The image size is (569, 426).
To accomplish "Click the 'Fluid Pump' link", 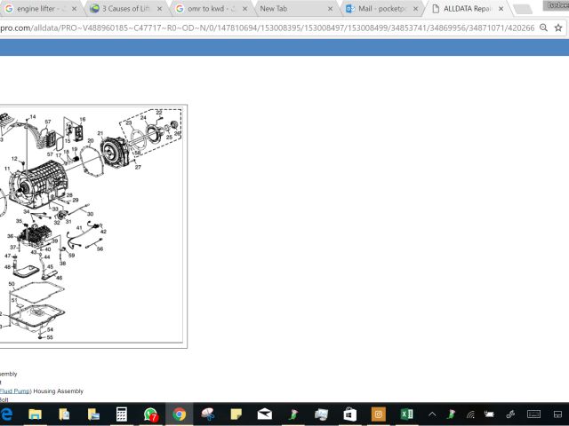I will [15, 391].
